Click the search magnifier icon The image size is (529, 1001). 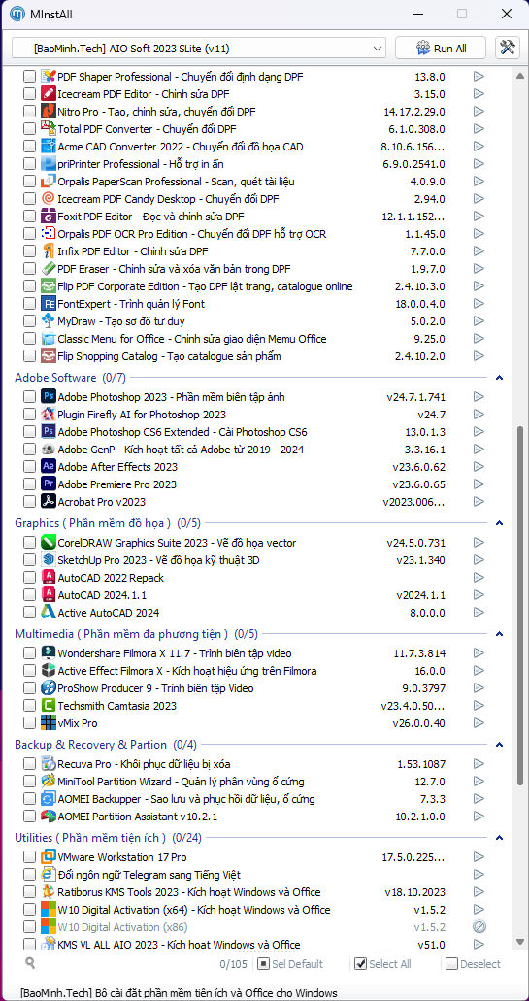pos(31,963)
